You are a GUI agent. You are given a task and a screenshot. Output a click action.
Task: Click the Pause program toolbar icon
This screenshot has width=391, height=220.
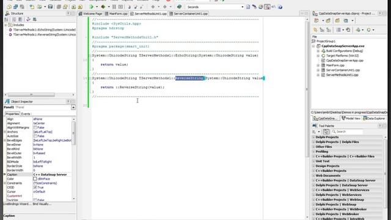[114, 7]
